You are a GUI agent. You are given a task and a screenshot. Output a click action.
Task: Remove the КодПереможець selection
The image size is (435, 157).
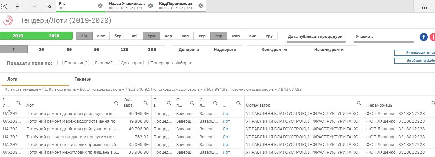[201, 6]
